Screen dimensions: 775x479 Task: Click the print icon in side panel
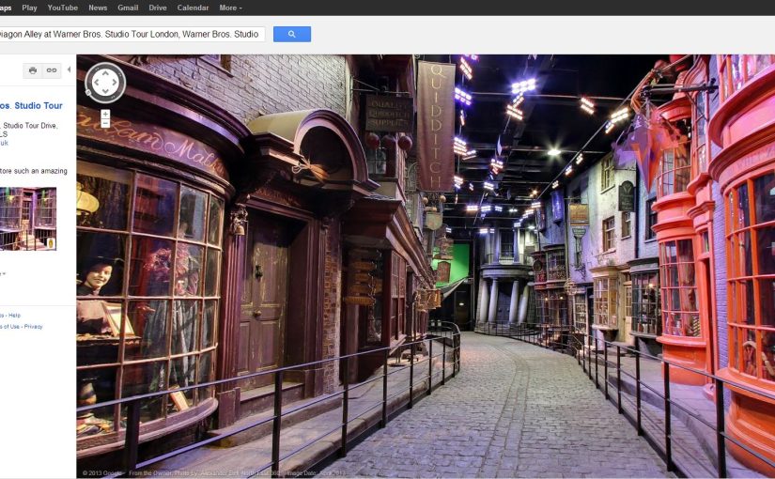tap(33, 70)
